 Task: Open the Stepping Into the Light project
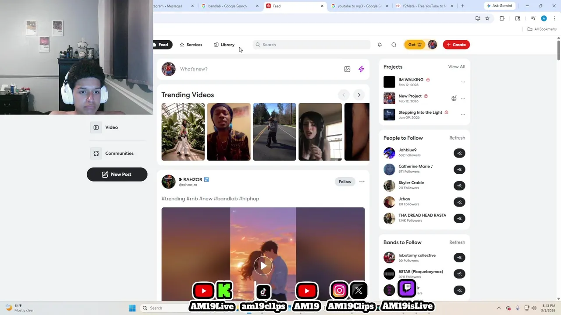[x=420, y=112]
